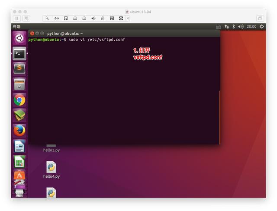Click the hello4.py file name label

click(x=52, y=176)
